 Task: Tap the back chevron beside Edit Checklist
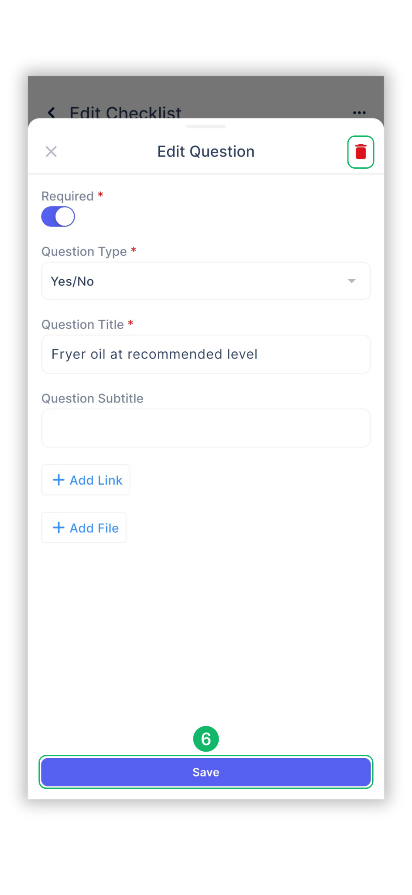[x=51, y=113]
